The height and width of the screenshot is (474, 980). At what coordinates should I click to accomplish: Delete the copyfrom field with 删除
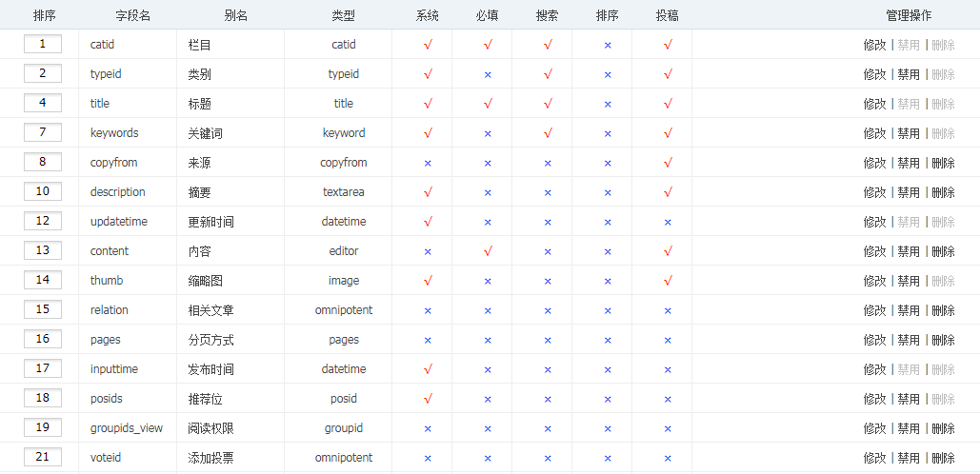[x=943, y=163]
